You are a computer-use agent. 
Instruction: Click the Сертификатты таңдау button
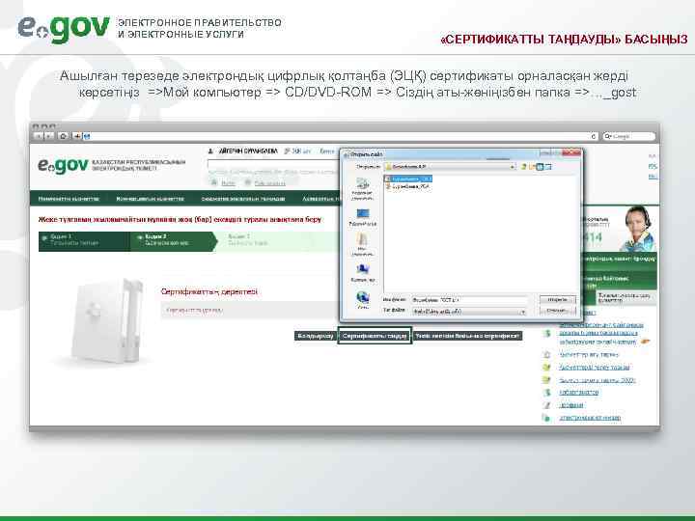(x=375, y=336)
